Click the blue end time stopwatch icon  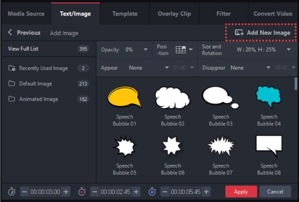click(x=152, y=191)
